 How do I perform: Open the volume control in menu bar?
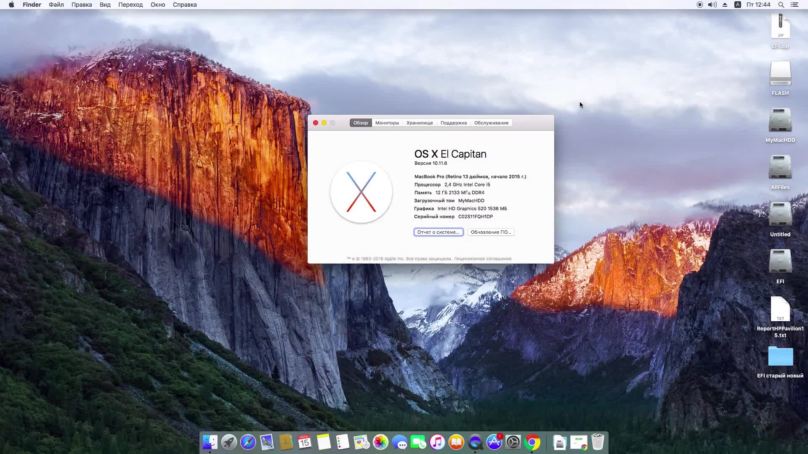[x=712, y=5]
